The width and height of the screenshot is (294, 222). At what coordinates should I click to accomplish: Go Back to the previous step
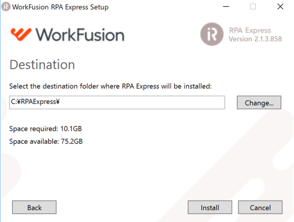coord(34,207)
